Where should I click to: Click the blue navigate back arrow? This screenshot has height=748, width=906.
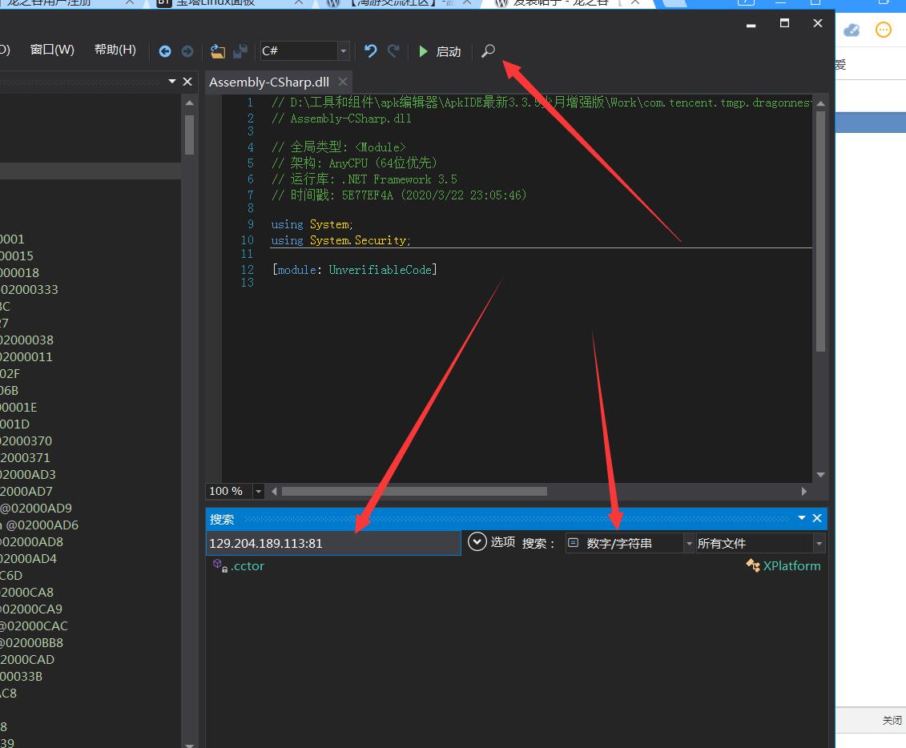coord(165,51)
